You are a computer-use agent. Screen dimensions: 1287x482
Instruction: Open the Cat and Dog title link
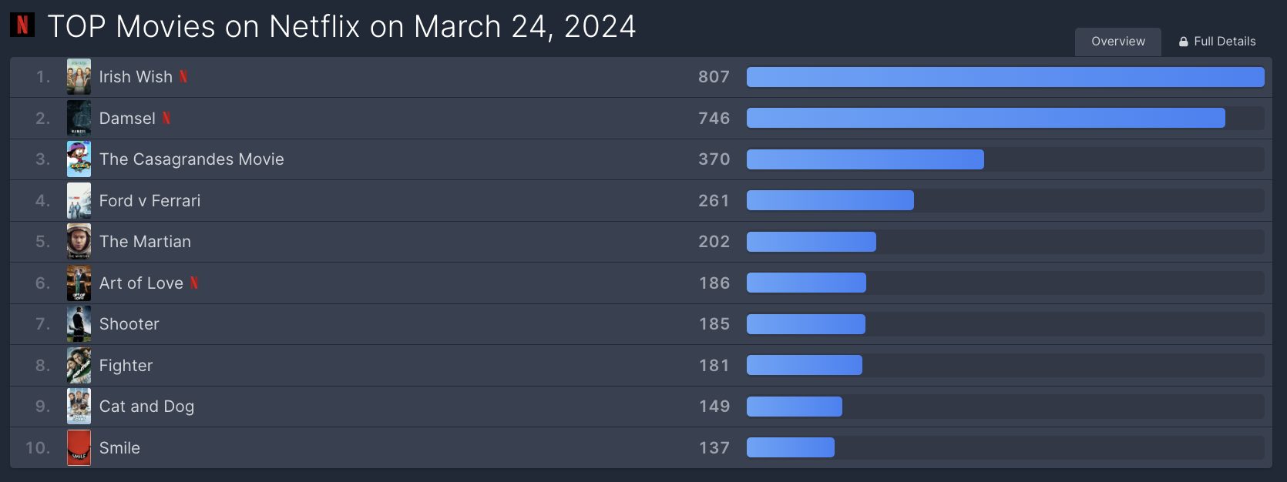[146, 407]
